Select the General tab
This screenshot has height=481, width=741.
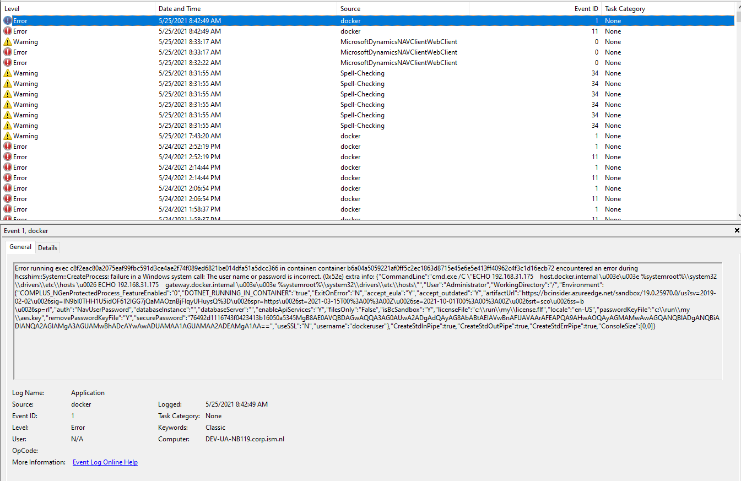point(20,247)
